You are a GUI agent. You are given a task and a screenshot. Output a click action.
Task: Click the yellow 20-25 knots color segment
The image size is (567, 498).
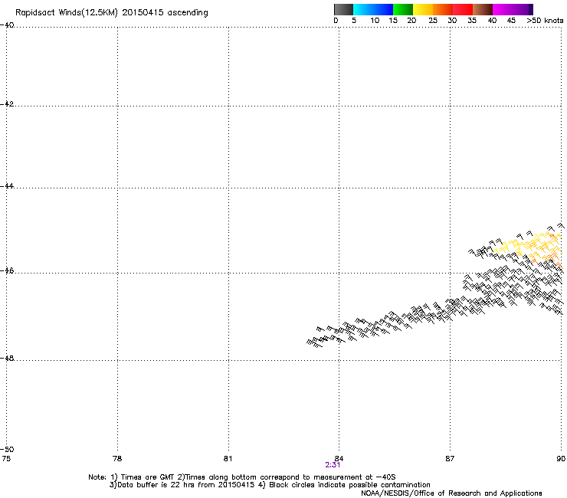pyautogui.click(x=423, y=9)
